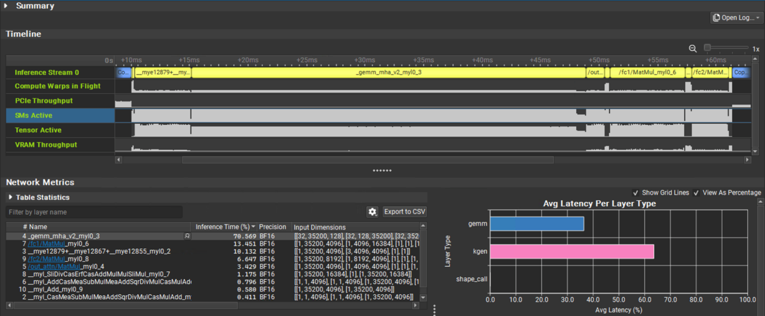
Task: Disable View As Percentage
Action: point(696,192)
